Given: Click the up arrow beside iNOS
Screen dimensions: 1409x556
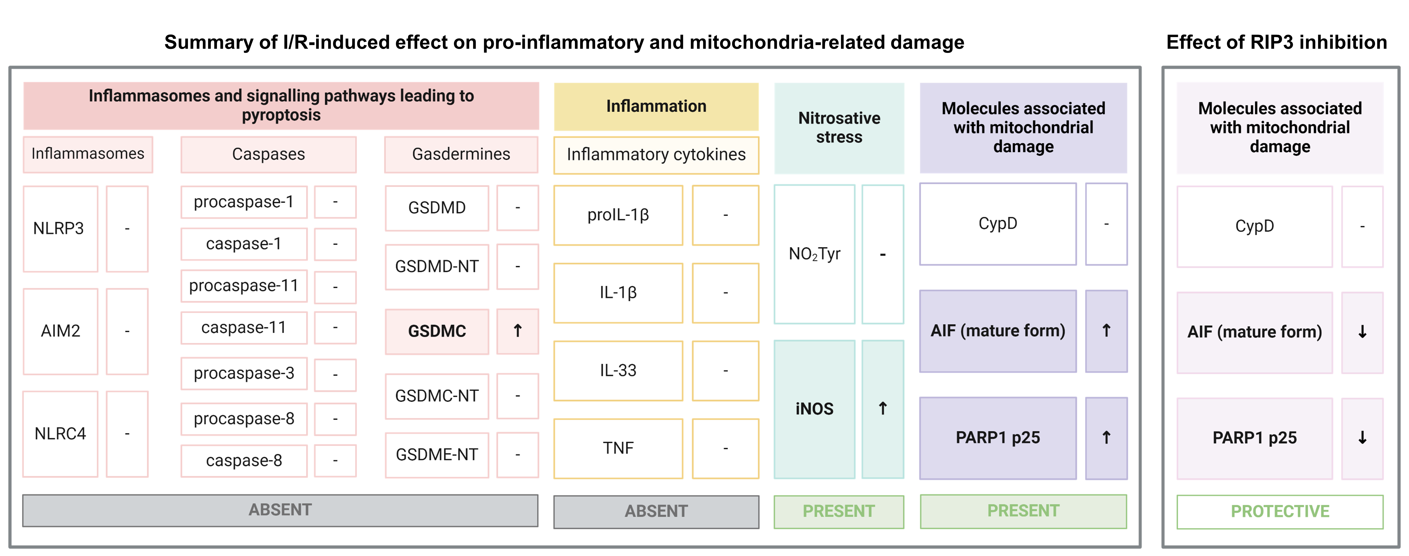Looking at the screenshot, I should tap(882, 409).
